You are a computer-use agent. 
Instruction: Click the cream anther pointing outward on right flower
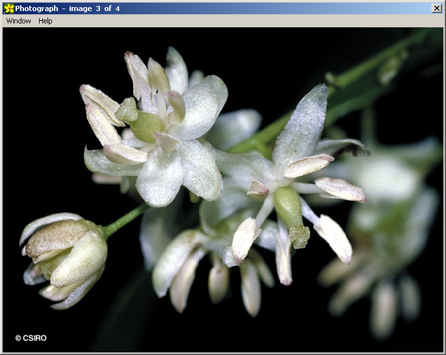339,189
